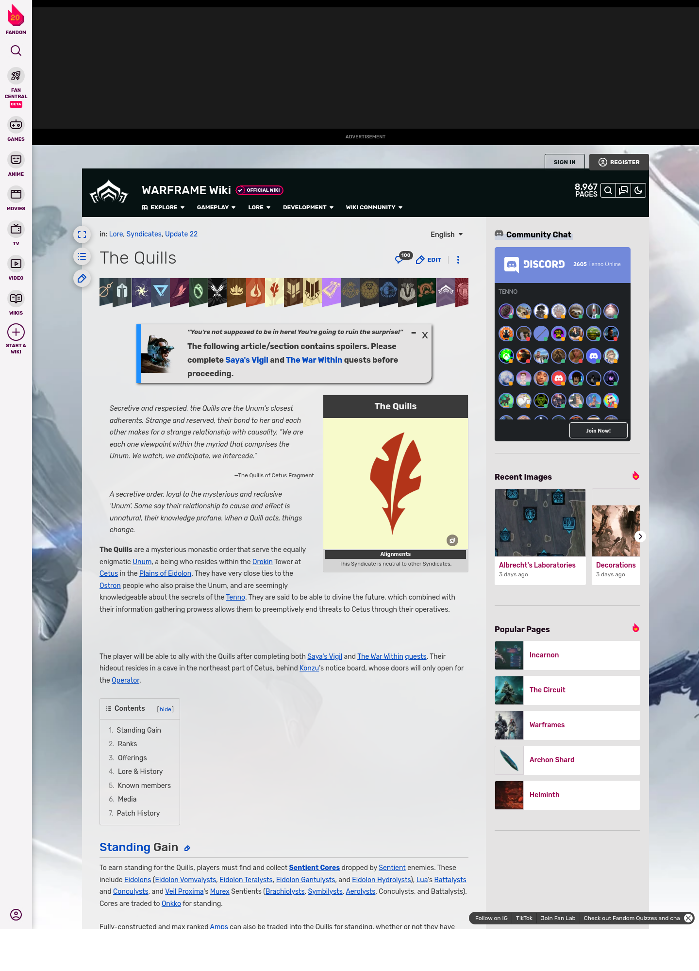Image resolution: width=699 pixels, height=971 pixels.
Task: Open the Helminth popular page
Action: click(567, 795)
